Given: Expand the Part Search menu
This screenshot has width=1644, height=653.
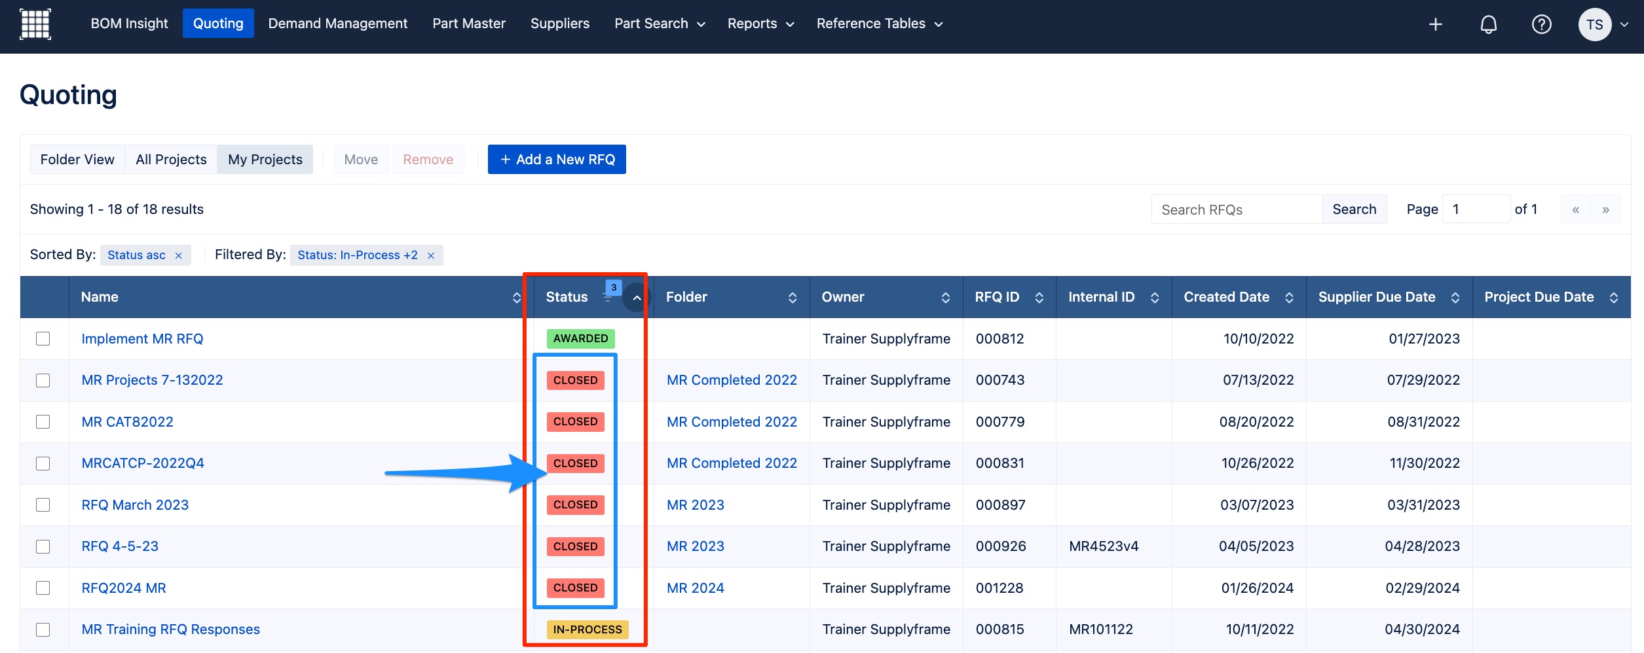Looking at the screenshot, I should pyautogui.click(x=659, y=24).
